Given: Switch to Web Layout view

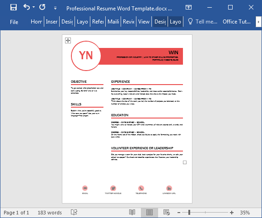Looking at the screenshot, I should click(167, 213).
